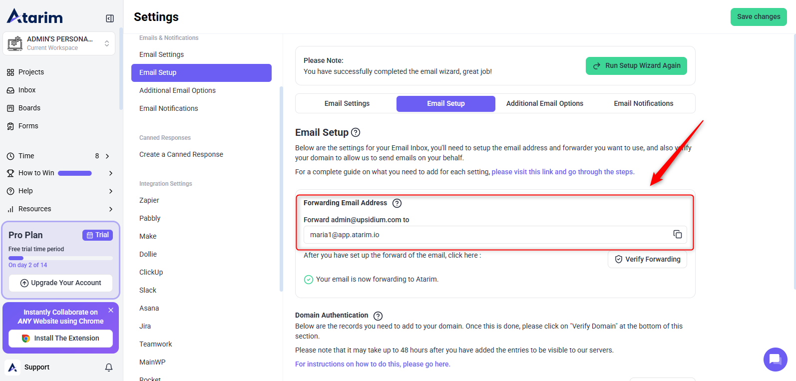796x381 pixels.
Task: Click the How to Win progress bar
Action: 75,173
